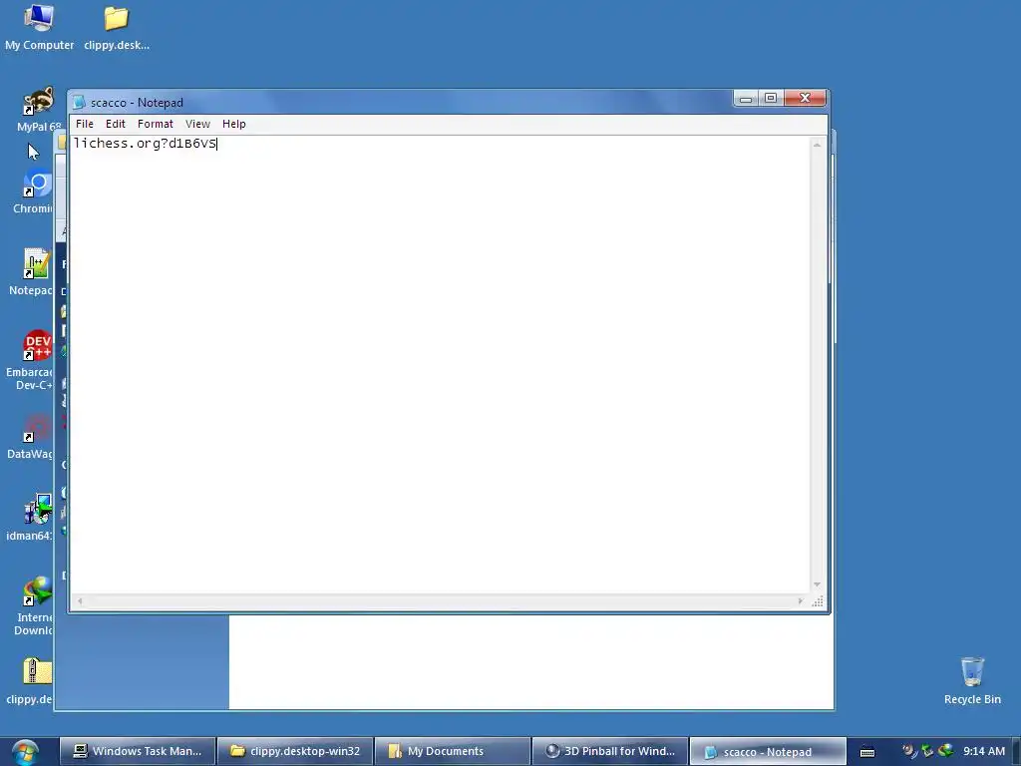
Task: Click the lichess.org?d1B6VS text line
Action: 146,144
